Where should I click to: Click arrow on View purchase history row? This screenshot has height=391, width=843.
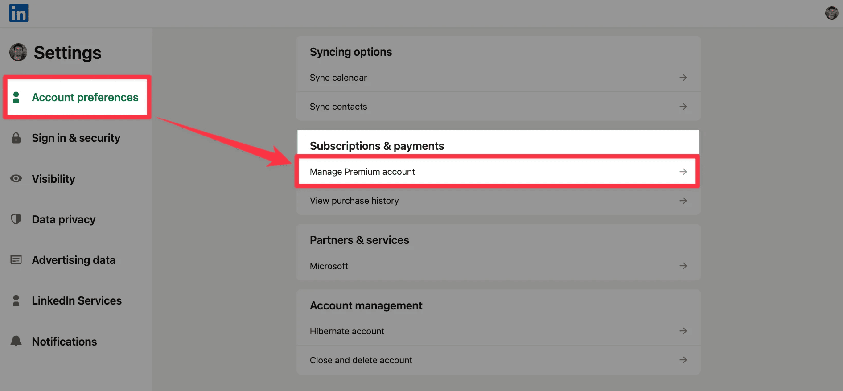pyautogui.click(x=683, y=201)
